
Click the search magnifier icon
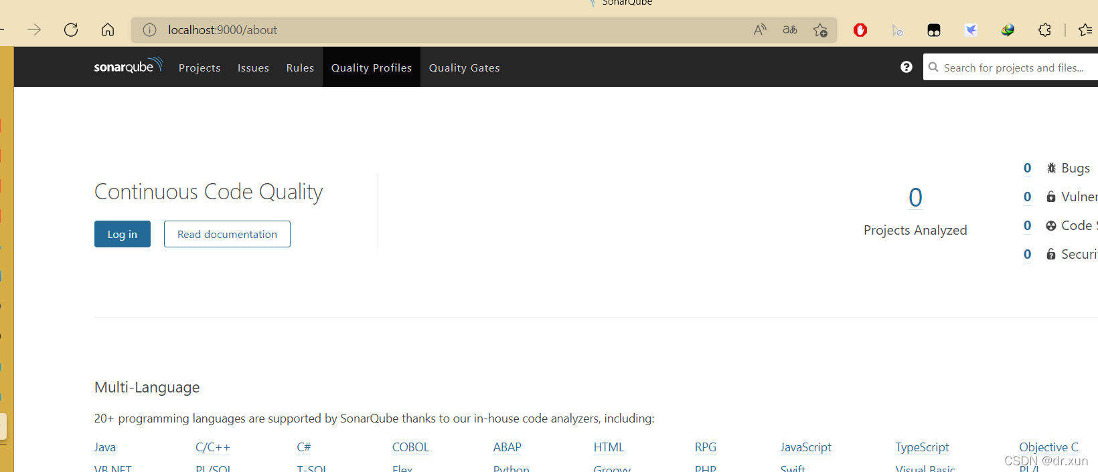(933, 67)
